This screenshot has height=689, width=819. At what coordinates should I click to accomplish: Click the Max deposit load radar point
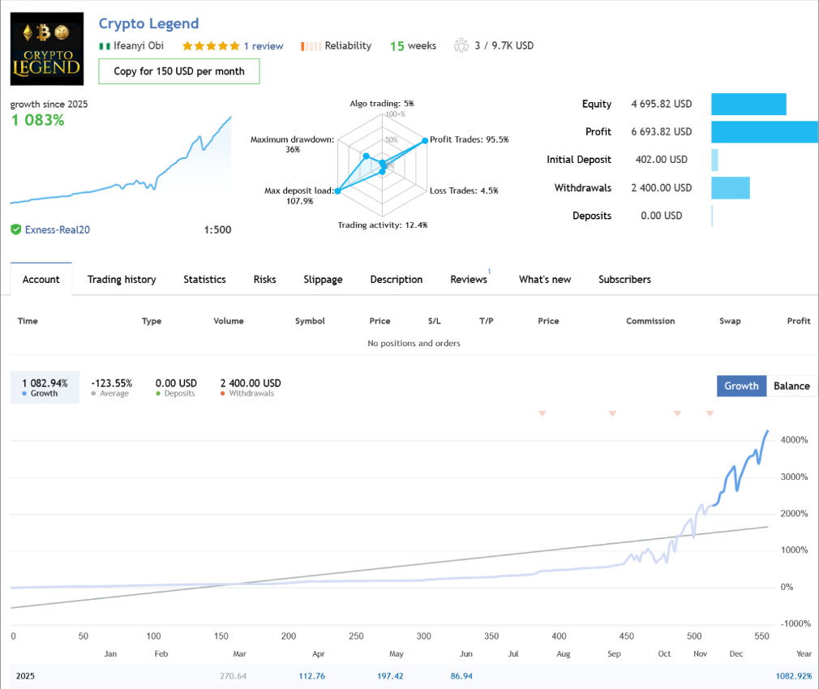click(338, 191)
